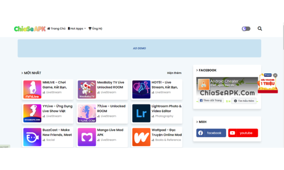The width and height of the screenshot is (284, 170).
Task: Open the Lightroom Lr app icon
Action: [x=141, y=113]
